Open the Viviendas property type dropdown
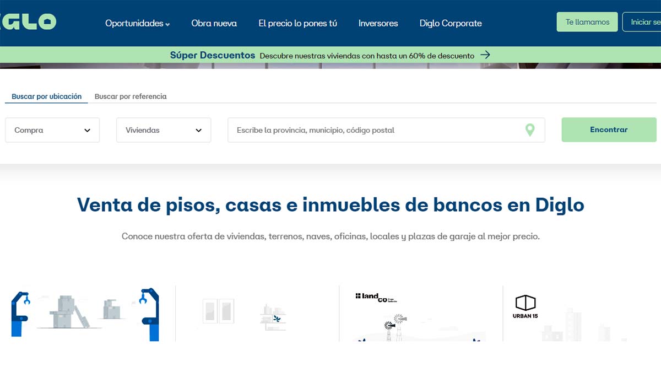 click(x=164, y=130)
